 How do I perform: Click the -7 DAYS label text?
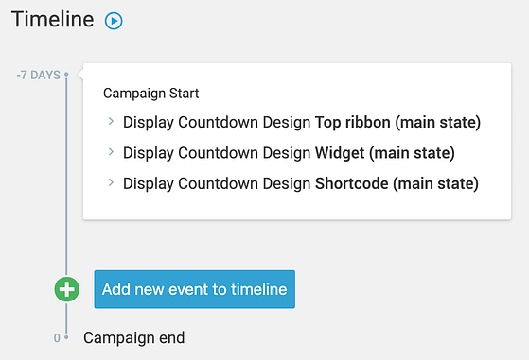pyautogui.click(x=39, y=75)
